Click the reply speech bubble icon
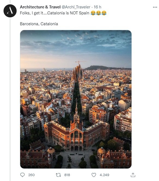This screenshot has height=181, width=159. [23, 175]
